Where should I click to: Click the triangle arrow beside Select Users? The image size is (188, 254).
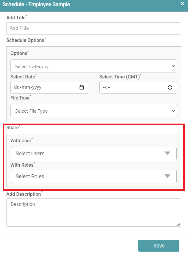tap(167, 153)
